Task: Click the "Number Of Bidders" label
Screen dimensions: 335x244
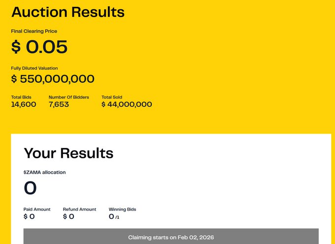Action: click(69, 97)
